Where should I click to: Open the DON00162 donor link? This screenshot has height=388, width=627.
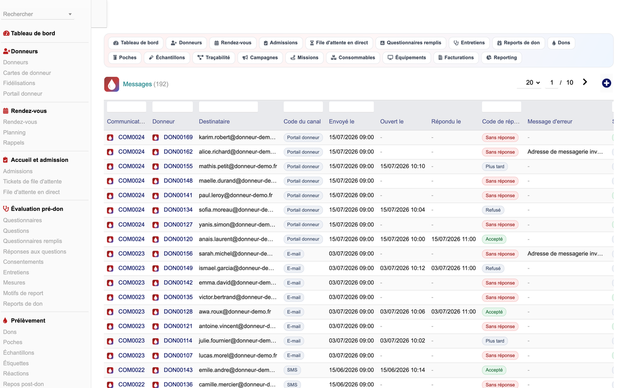click(178, 152)
